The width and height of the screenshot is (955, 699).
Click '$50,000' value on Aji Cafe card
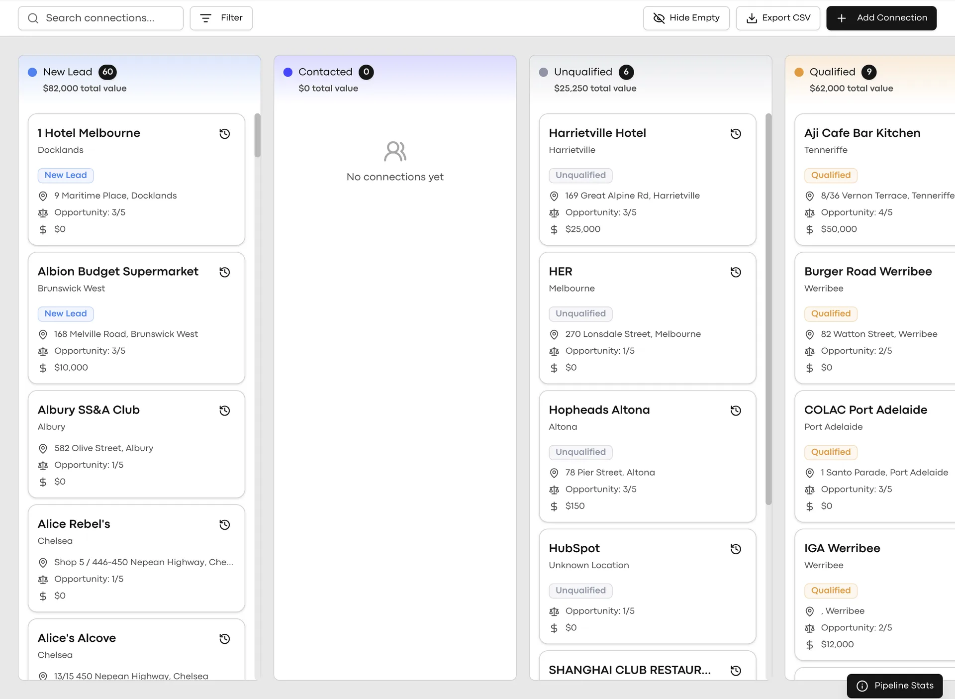pyautogui.click(x=839, y=229)
